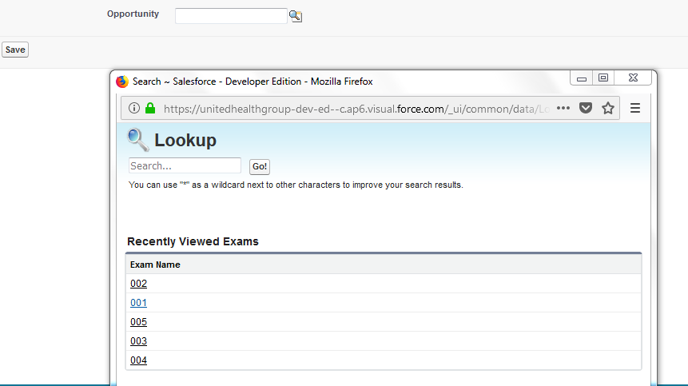
Task: Click into the Lookup Search box
Action: pos(185,166)
